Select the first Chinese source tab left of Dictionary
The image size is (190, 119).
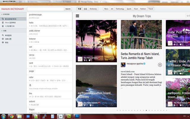[x=80, y=9]
